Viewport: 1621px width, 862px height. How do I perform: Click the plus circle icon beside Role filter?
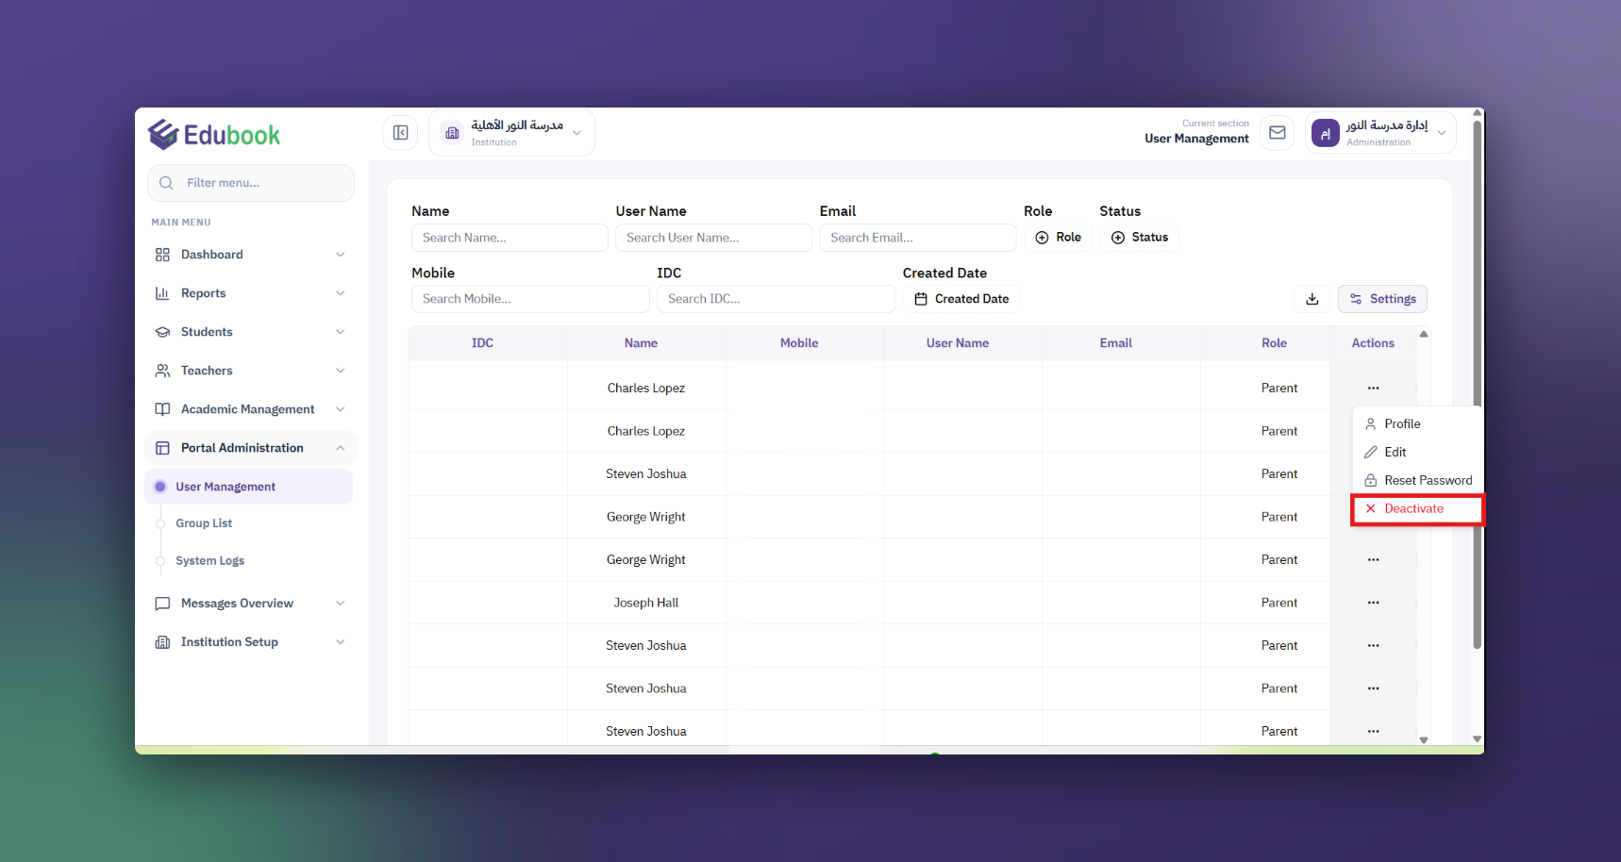(1042, 238)
